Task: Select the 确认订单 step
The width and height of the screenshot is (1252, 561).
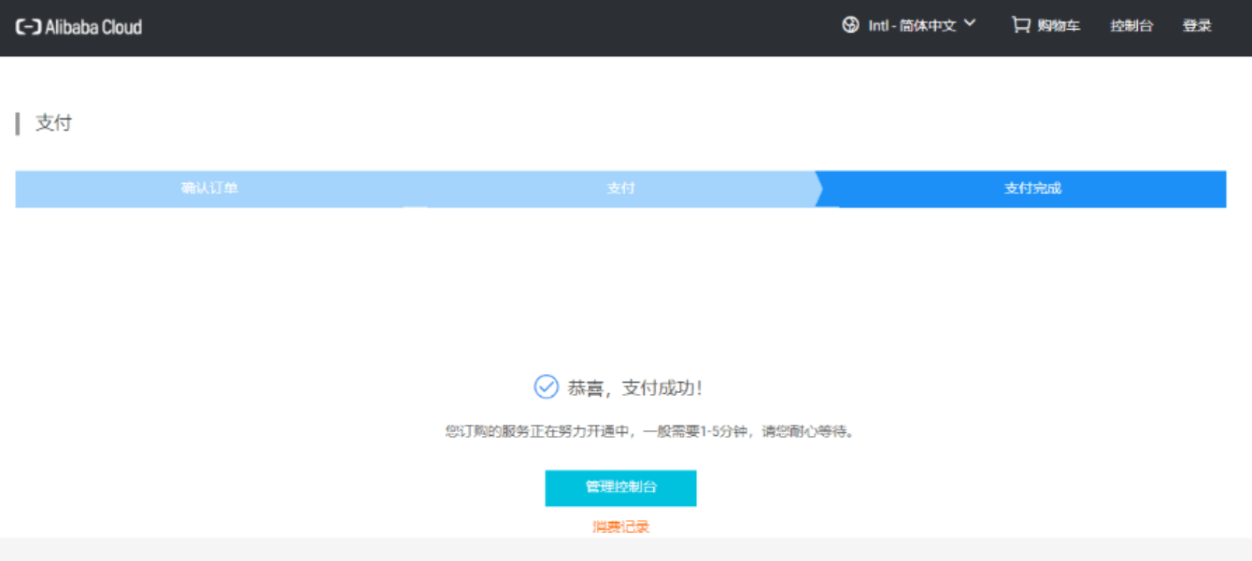Action: pyautogui.click(x=209, y=189)
